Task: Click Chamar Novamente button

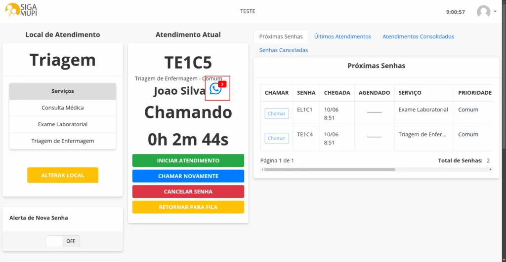Action: click(188, 176)
